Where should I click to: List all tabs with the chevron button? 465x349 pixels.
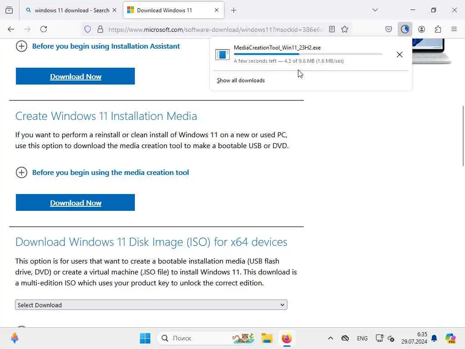(x=375, y=10)
